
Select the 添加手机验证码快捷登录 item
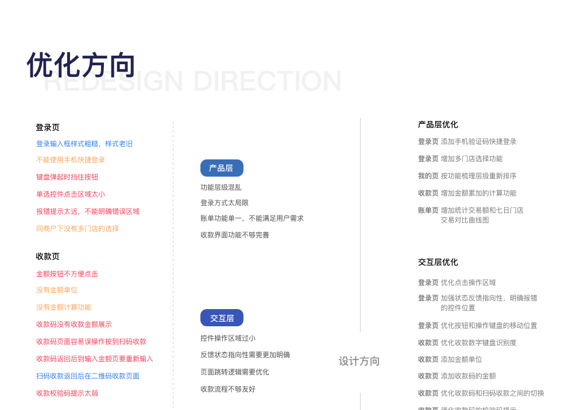pos(478,142)
